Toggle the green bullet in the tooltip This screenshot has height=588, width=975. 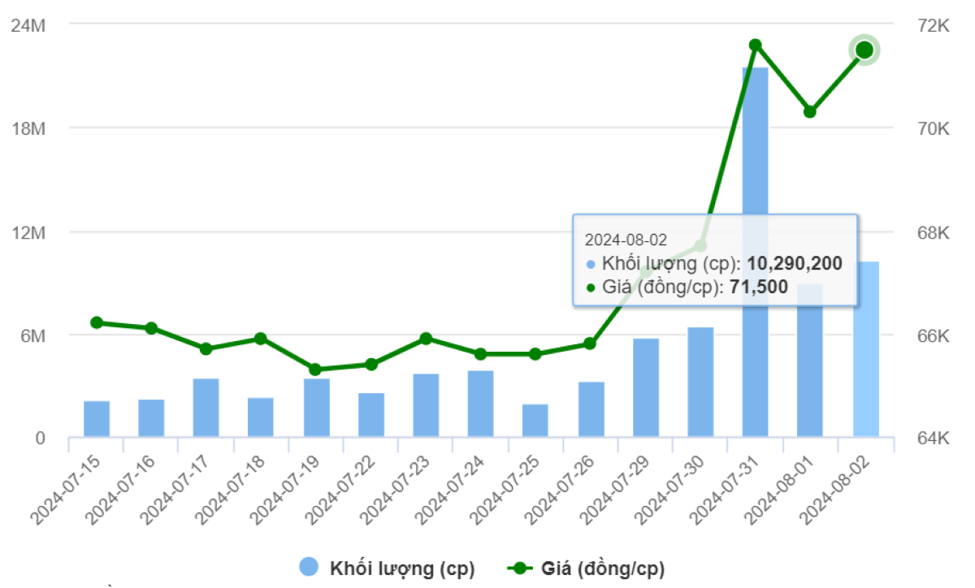pos(592,286)
